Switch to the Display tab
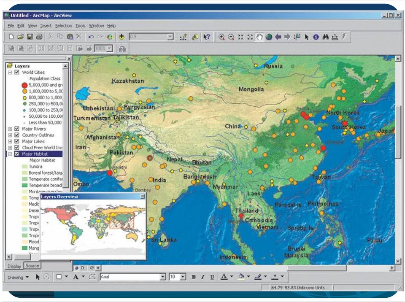Image resolution: width=405 pixels, height=302 pixels. 14,266
